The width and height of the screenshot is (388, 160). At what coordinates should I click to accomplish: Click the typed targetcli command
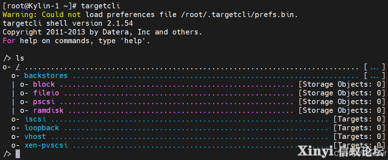tap(100, 6)
